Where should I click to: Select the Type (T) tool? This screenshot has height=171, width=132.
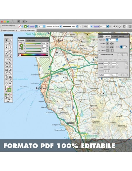[x=10, y=47]
